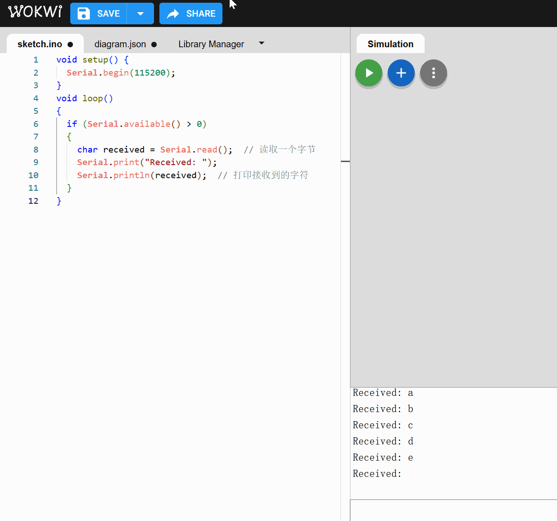Click the Wokwi logo
557x521 pixels.
point(35,12)
